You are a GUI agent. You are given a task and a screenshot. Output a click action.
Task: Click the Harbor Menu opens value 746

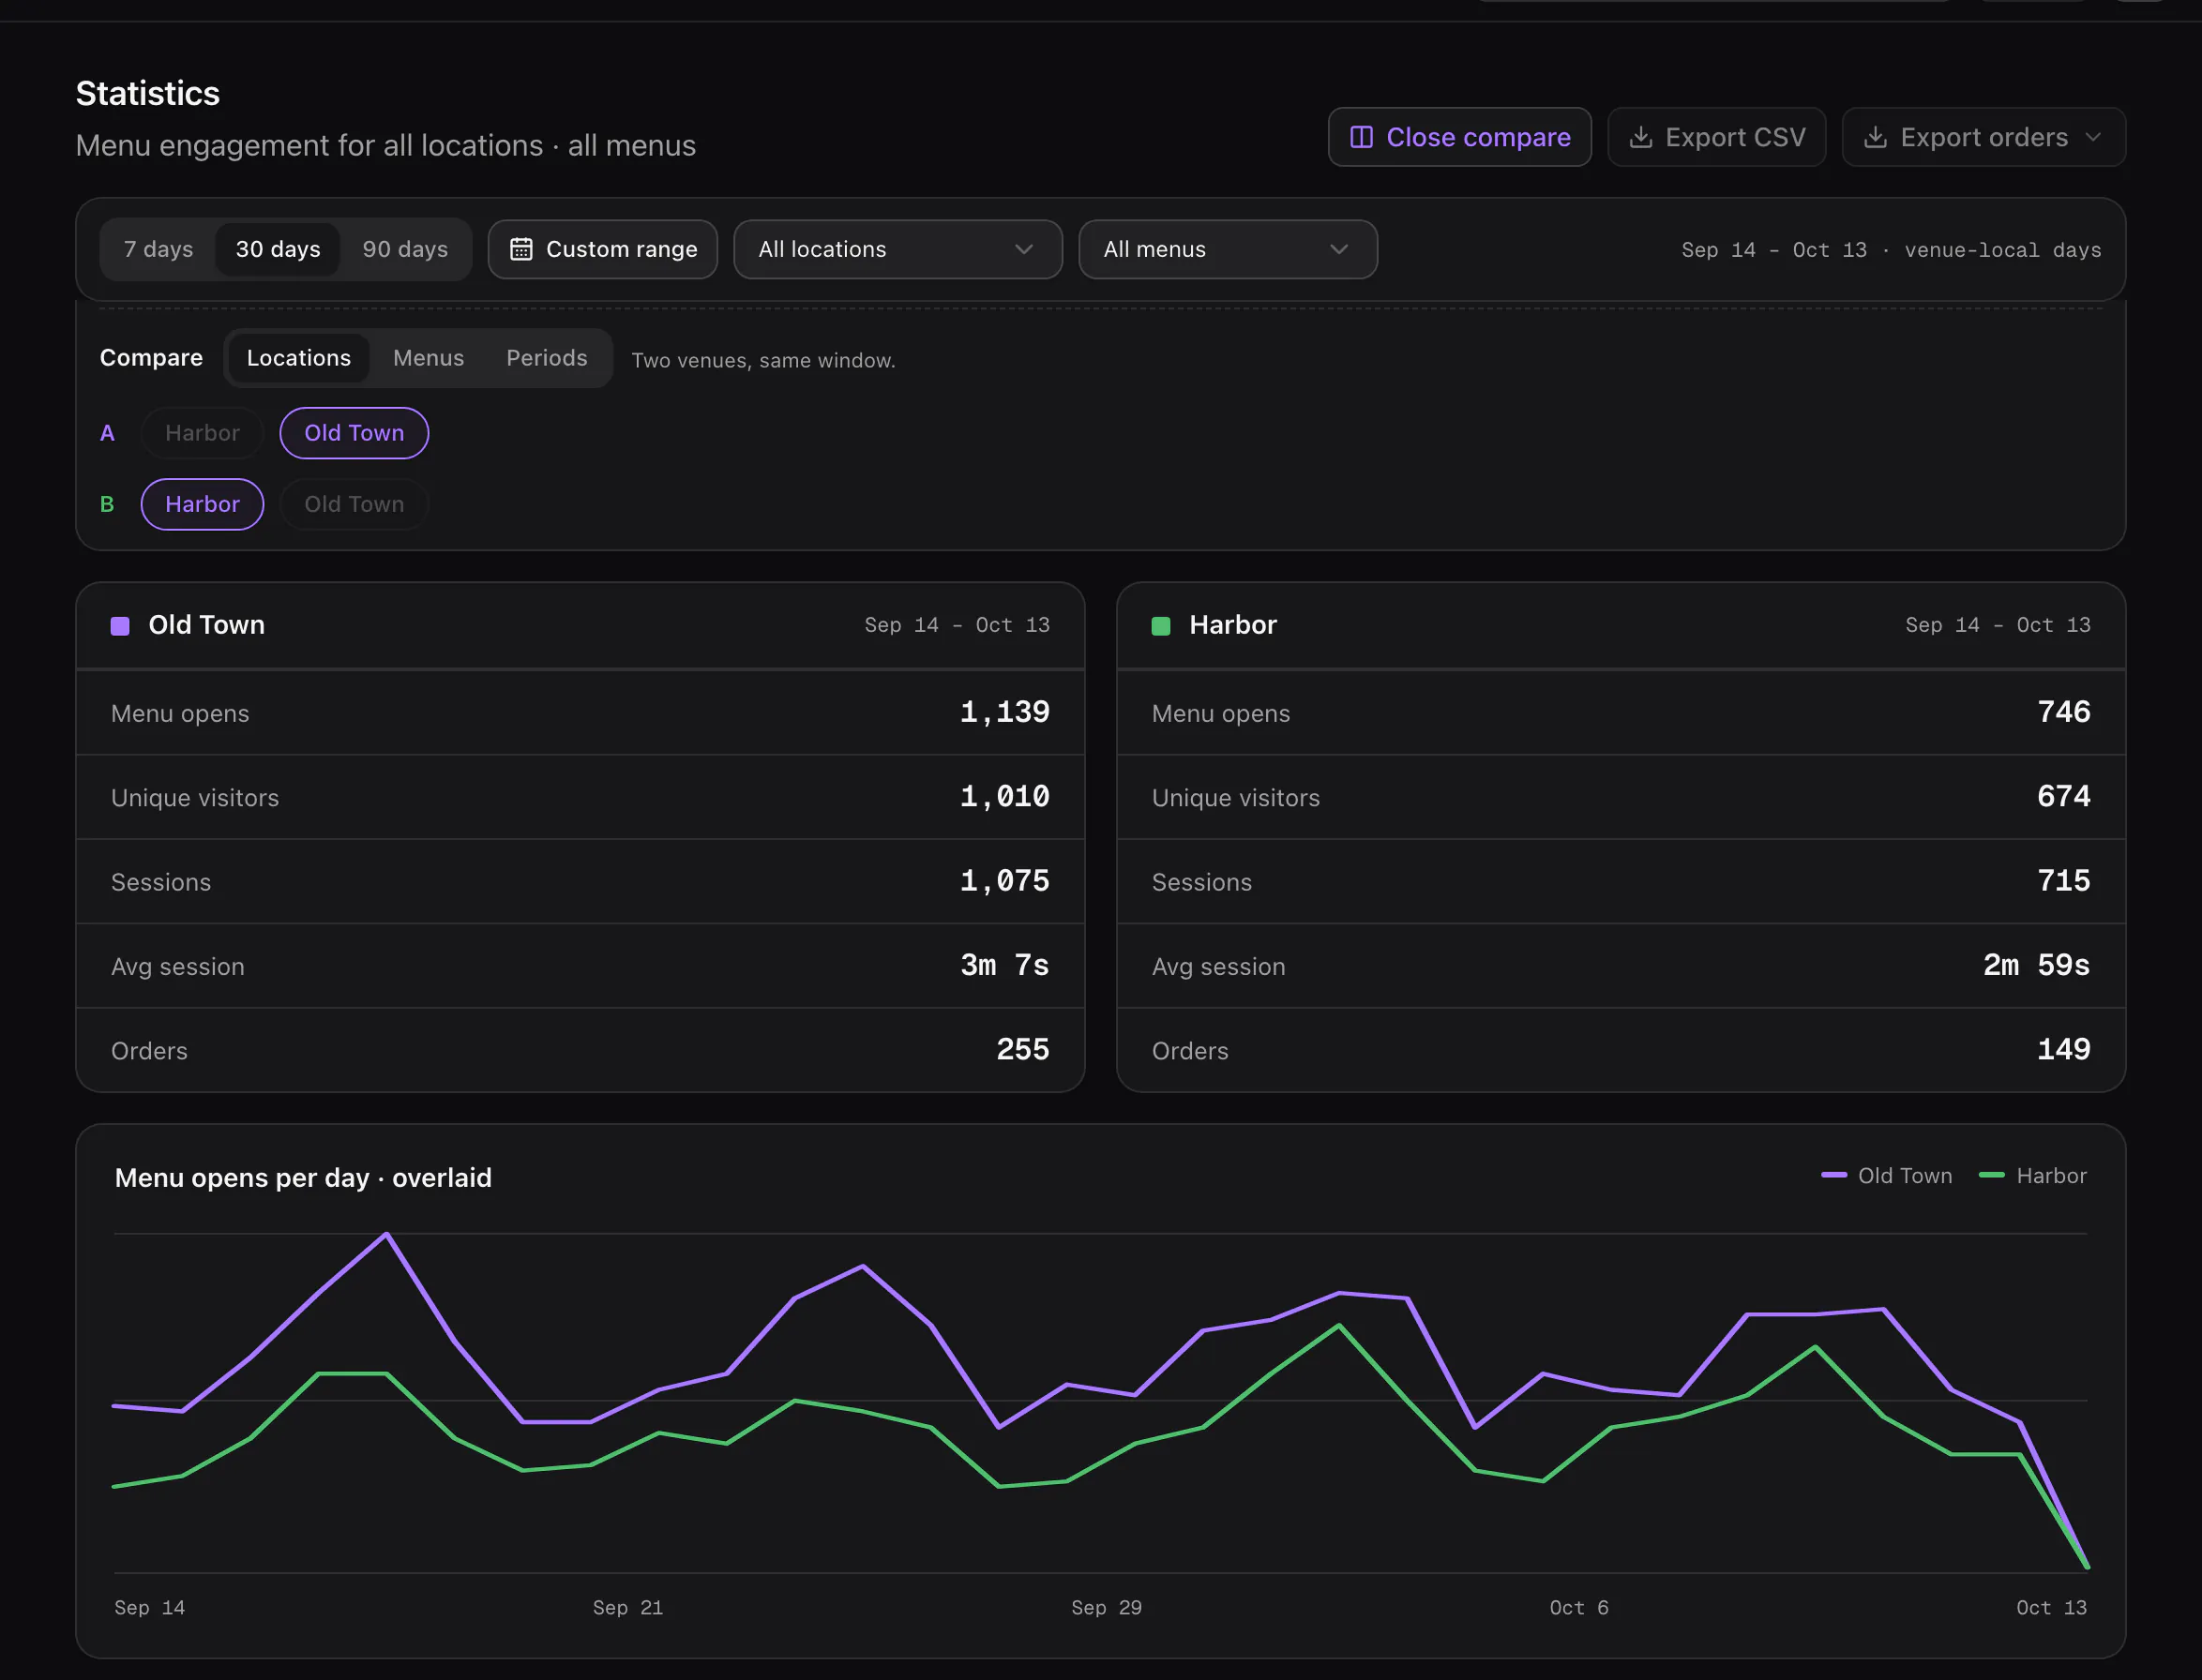pyautogui.click(x=2064, y=712)
